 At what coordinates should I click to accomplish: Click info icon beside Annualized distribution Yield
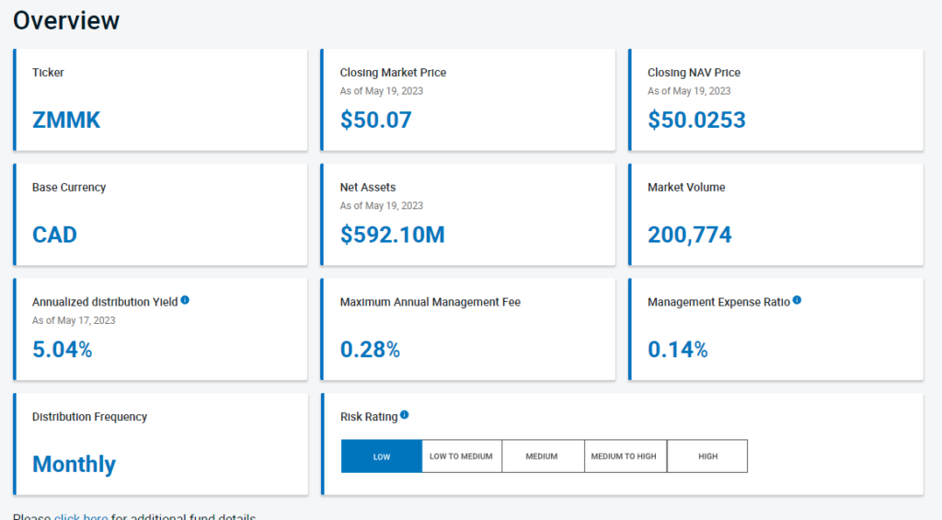point(185,300)
